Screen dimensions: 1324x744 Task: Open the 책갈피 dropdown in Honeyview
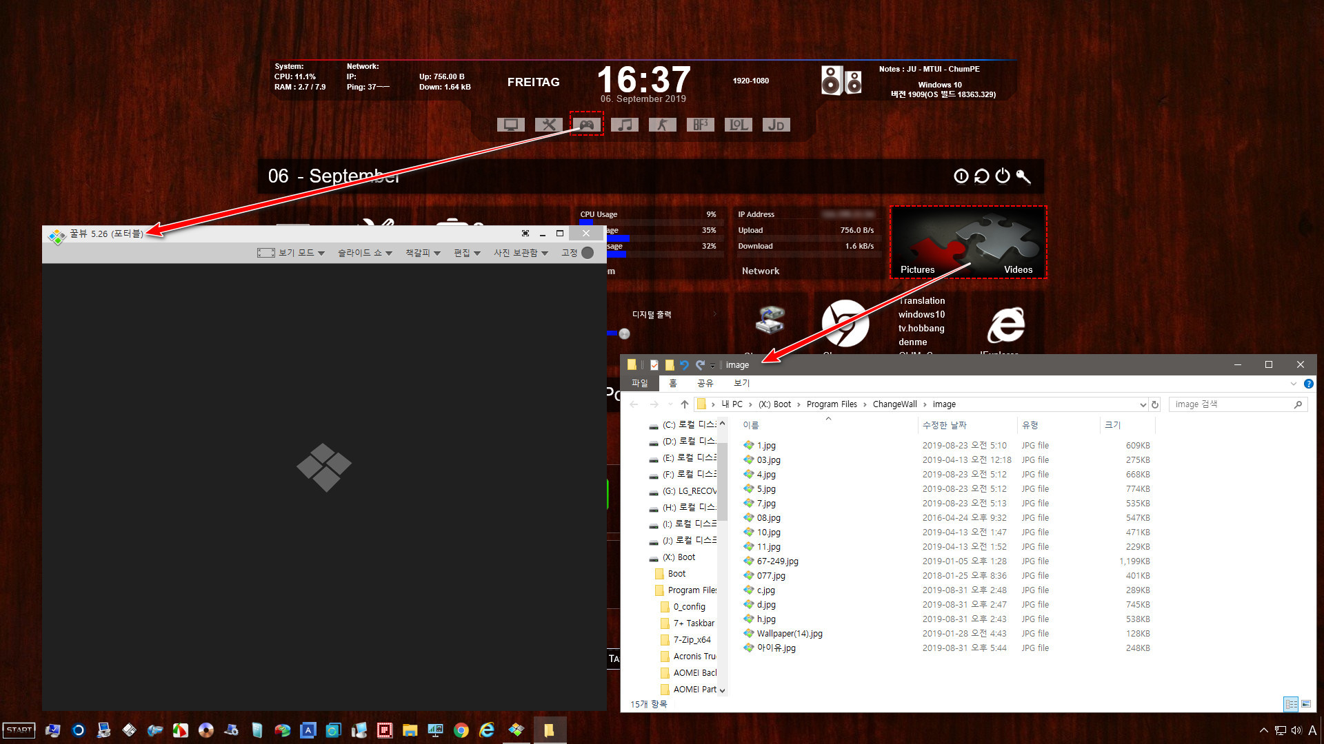tap(423, 253)
